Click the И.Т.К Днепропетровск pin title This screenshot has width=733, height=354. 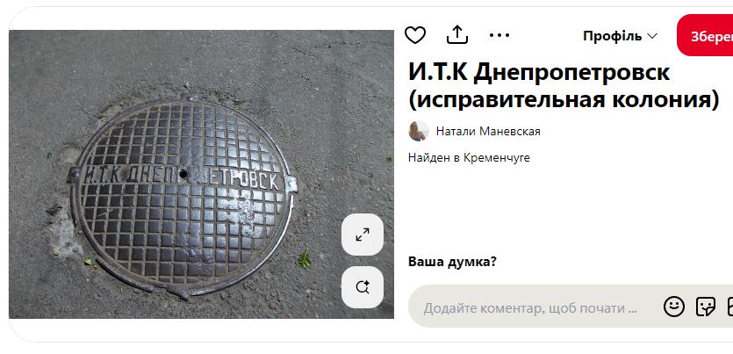coord(539,73)
